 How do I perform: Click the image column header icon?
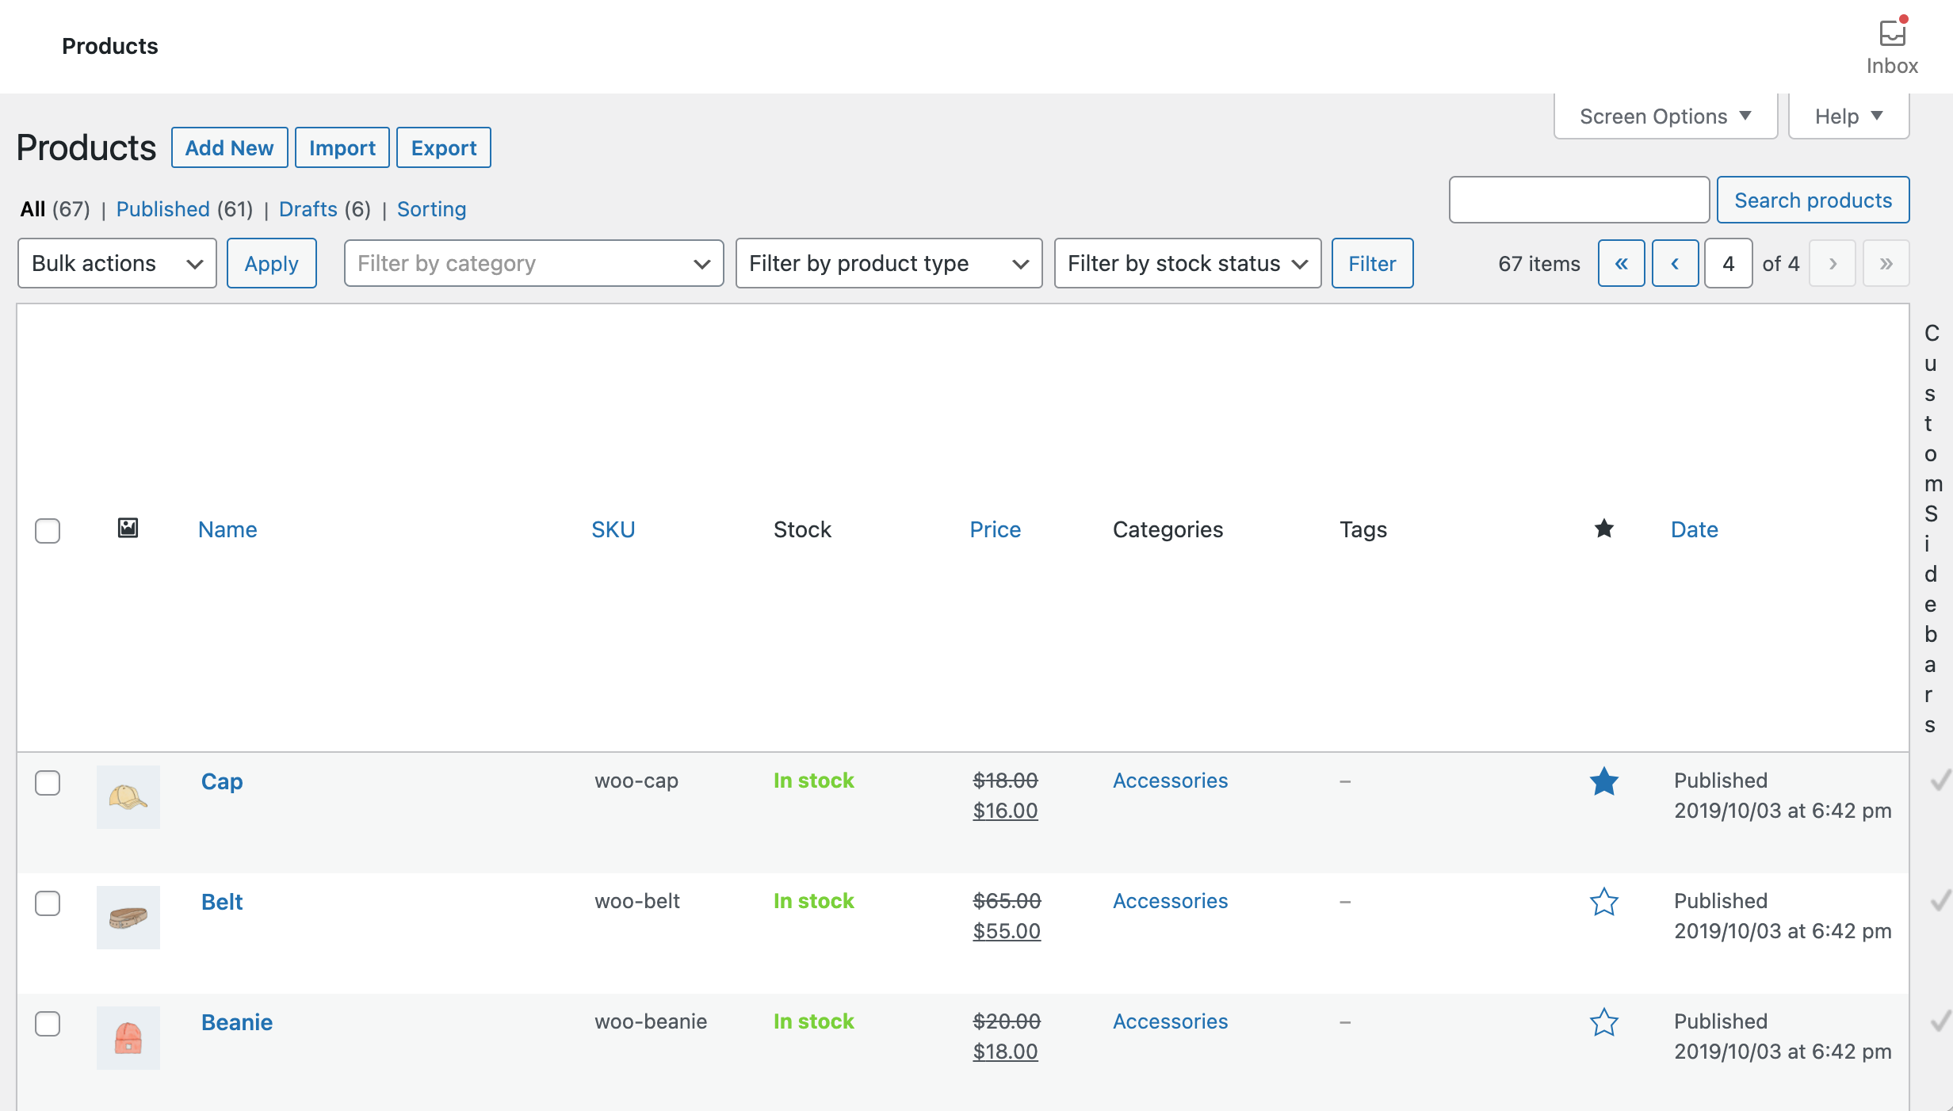point(128,529)
